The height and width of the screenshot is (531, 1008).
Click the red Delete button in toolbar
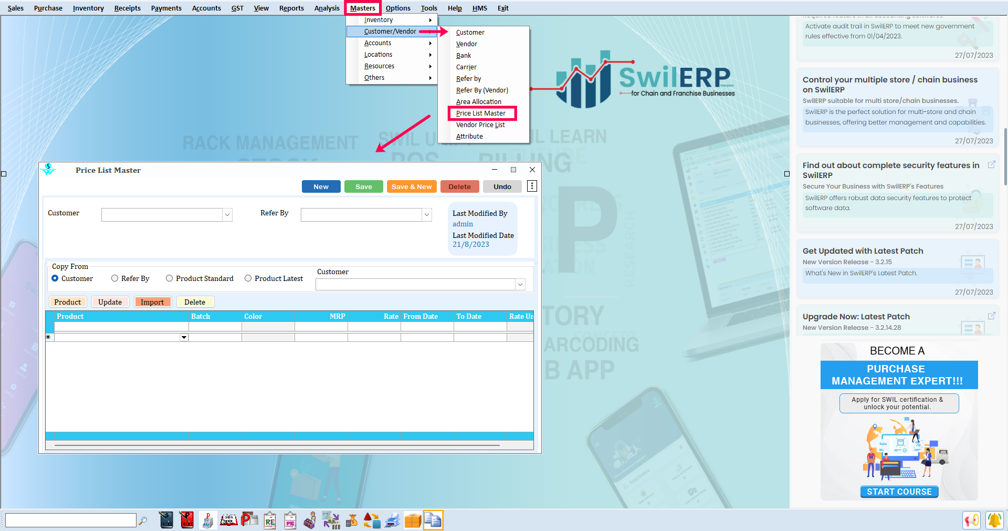[x=459, y=186]
